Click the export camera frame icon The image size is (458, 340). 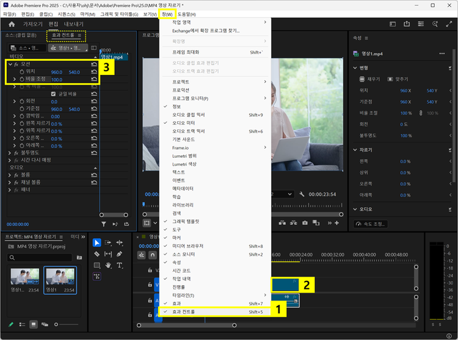[x=305, y=223]
